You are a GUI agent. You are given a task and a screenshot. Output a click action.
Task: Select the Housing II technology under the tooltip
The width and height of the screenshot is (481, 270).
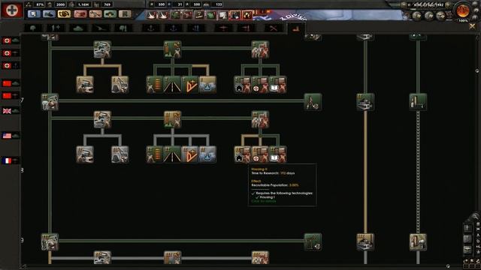click(242, 154)
